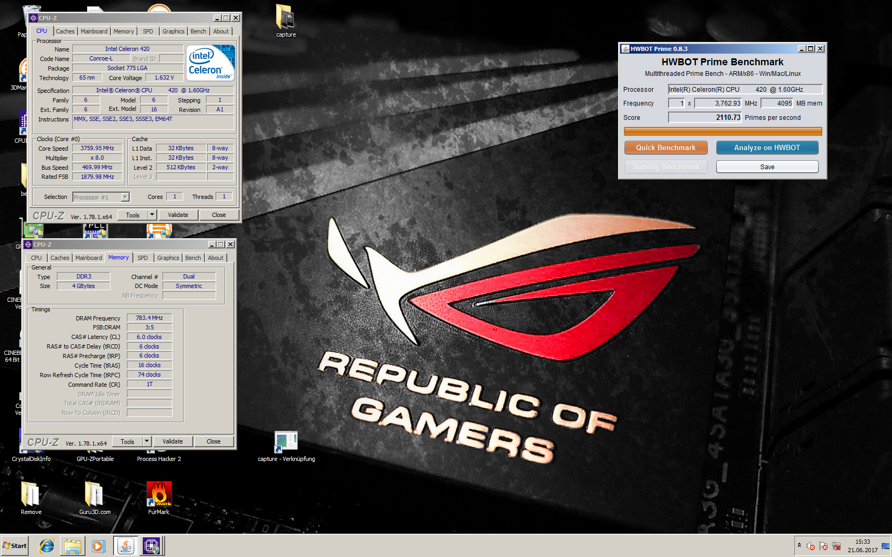This screenshot has width=892, height=557.
Task: Open Tools dropdown arrow in Memory CPU-Z window
Action: [x=147, y=441]
